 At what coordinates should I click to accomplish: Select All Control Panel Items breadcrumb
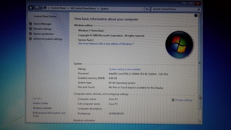[x=83, y=8]
